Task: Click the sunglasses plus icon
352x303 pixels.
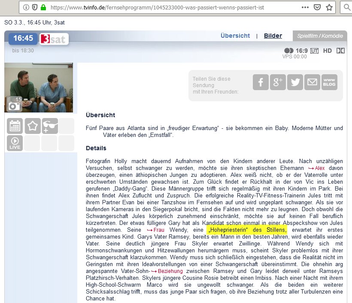Action: click(49, 126)
